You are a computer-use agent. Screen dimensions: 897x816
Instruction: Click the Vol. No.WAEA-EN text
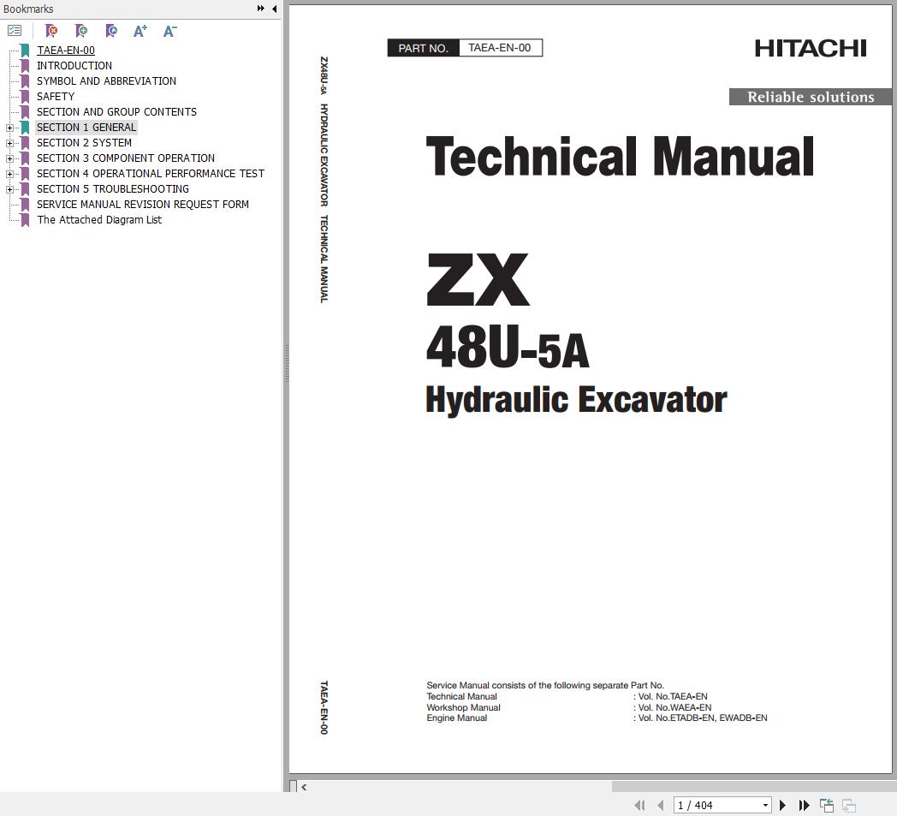(674, 708)
